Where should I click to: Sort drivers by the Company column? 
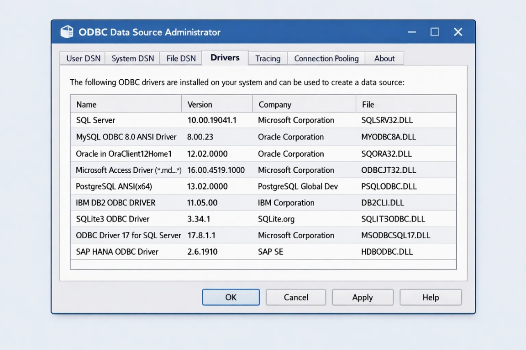pos(304,104)
